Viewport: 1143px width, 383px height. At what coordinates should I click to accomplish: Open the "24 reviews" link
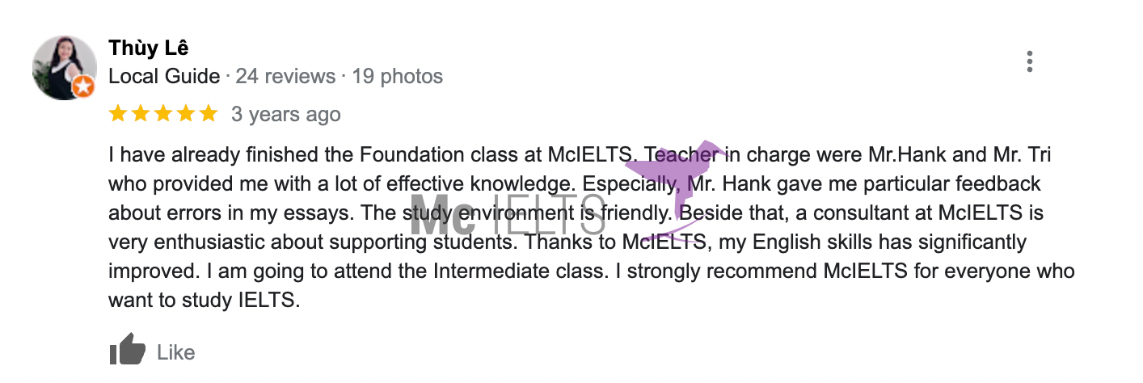click(285, 77)
